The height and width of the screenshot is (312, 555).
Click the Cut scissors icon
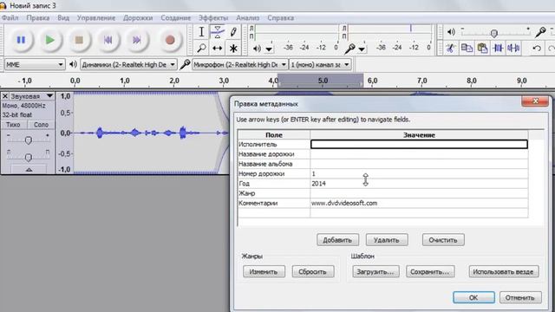tap(450, 48)
